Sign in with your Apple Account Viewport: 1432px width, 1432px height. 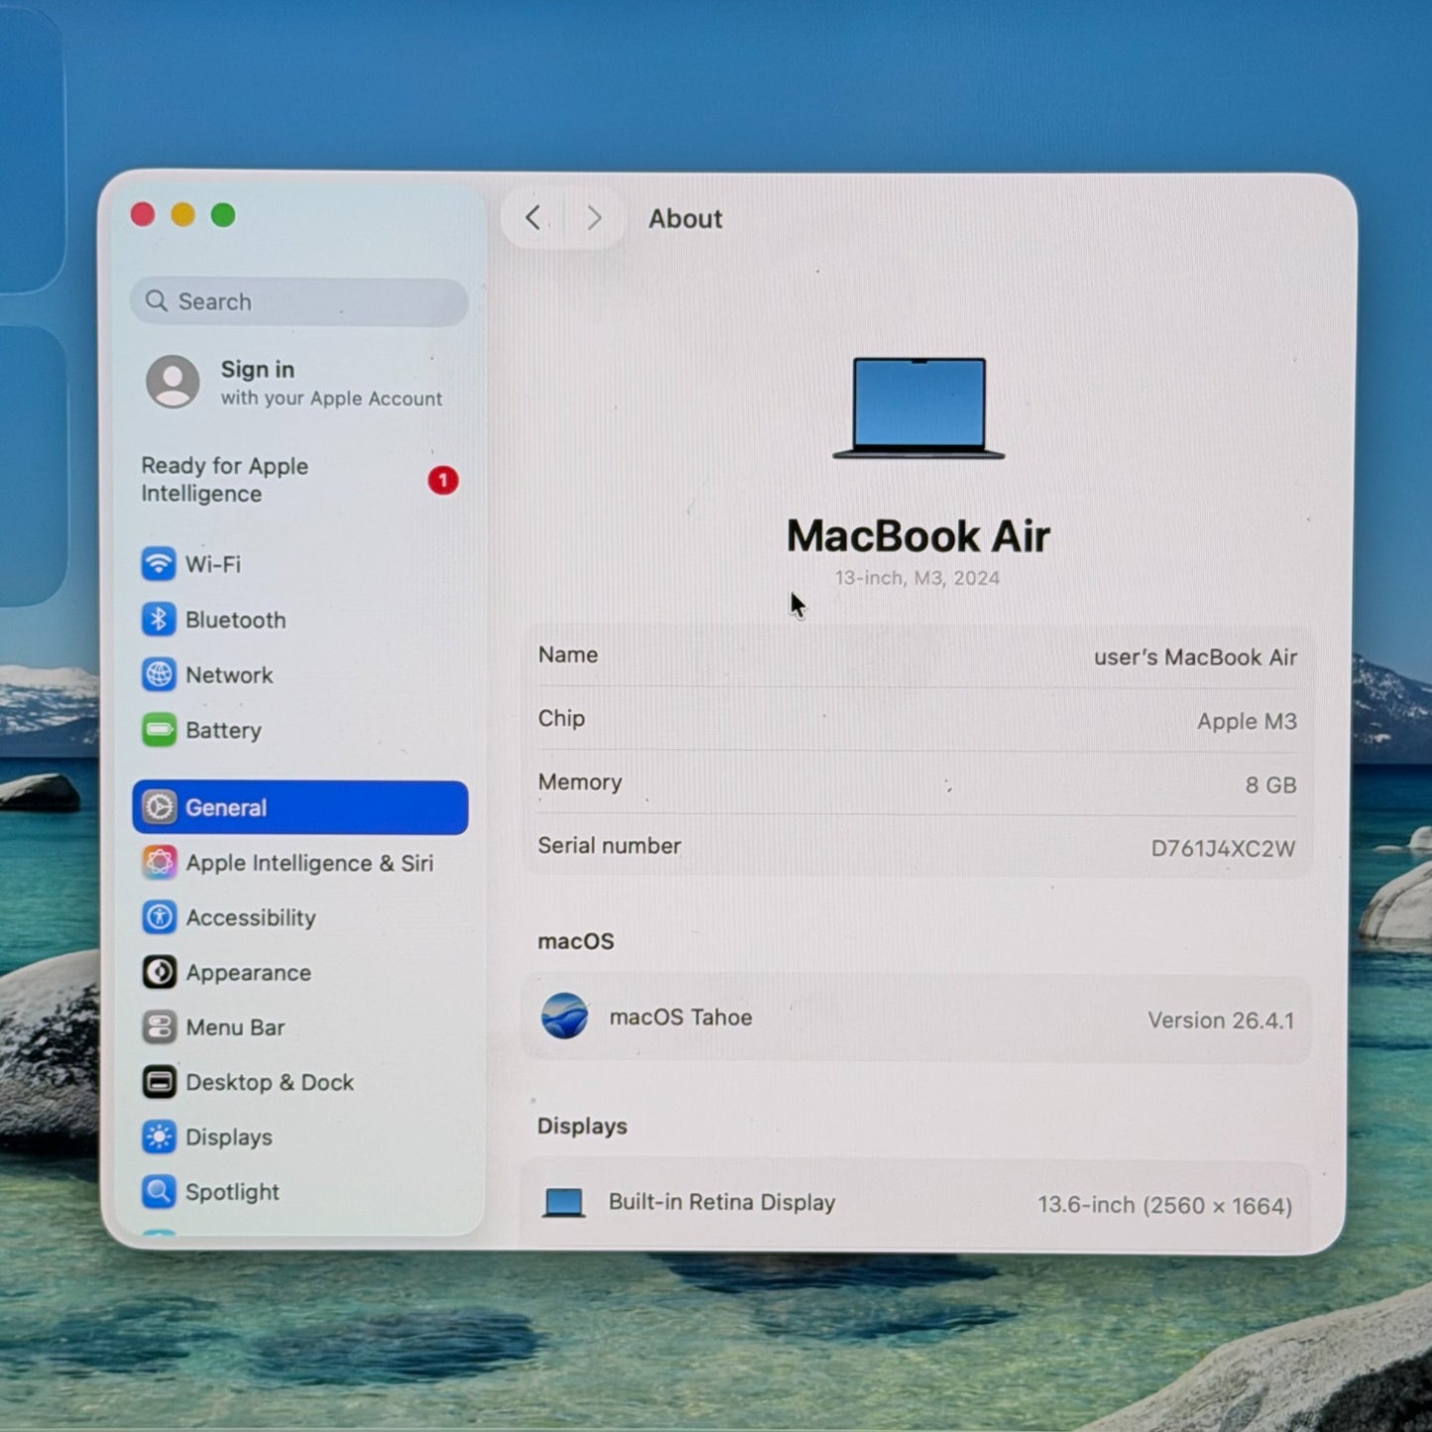coord(299,383)
